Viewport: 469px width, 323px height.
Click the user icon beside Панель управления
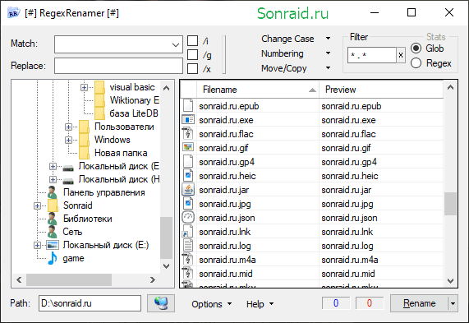pyautogui.click(x=52, y=192)
